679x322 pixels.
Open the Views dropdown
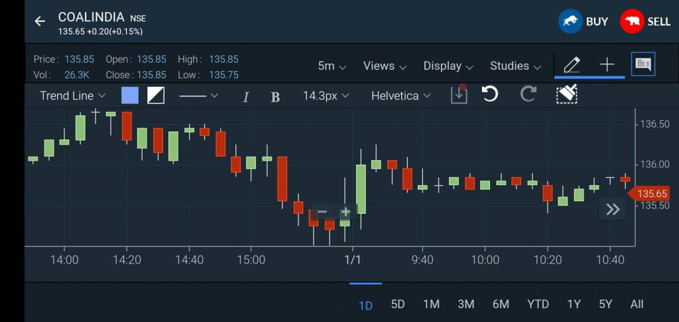coord(385,66)
